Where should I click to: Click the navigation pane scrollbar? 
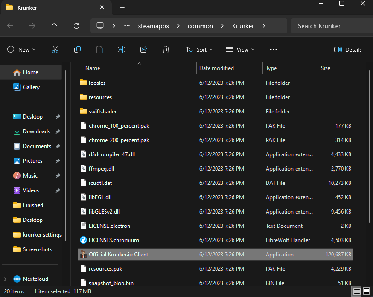(x=66, y=155)
